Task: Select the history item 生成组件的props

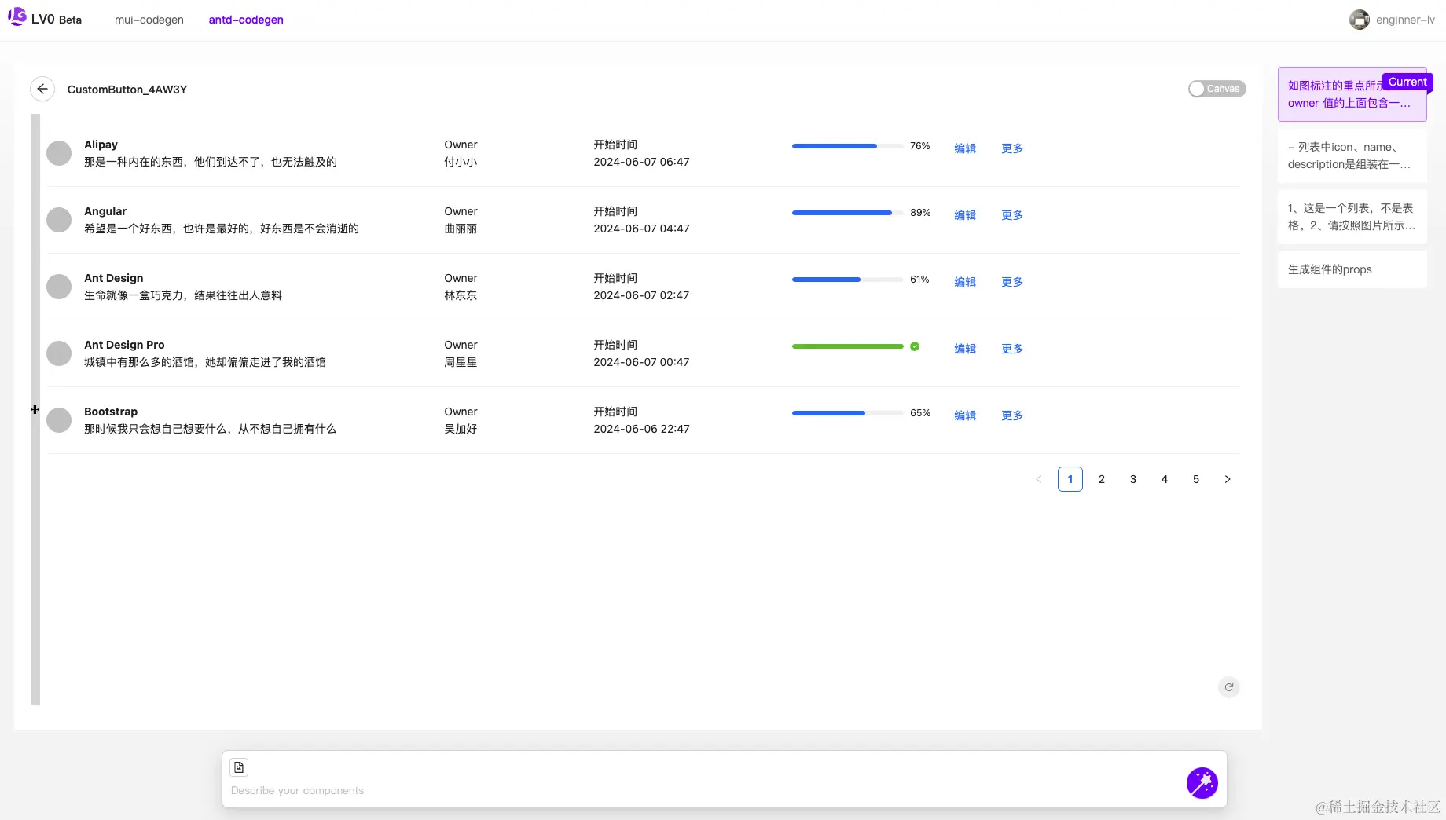Action: 1352,269
